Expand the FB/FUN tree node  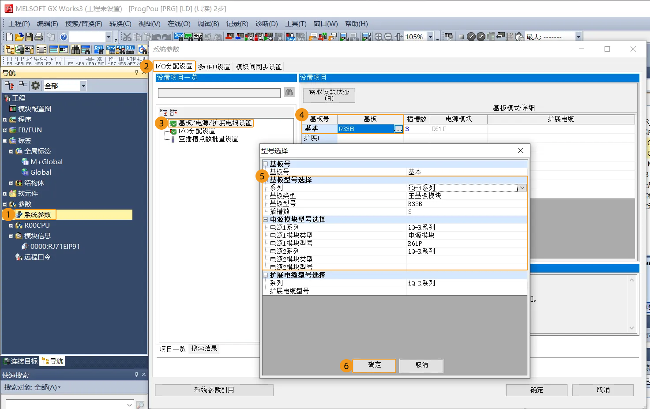(x=4, y=130)
